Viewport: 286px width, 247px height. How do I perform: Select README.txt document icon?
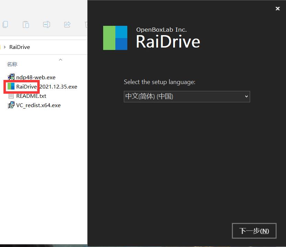pyautogui.click(x=11, y=96)
